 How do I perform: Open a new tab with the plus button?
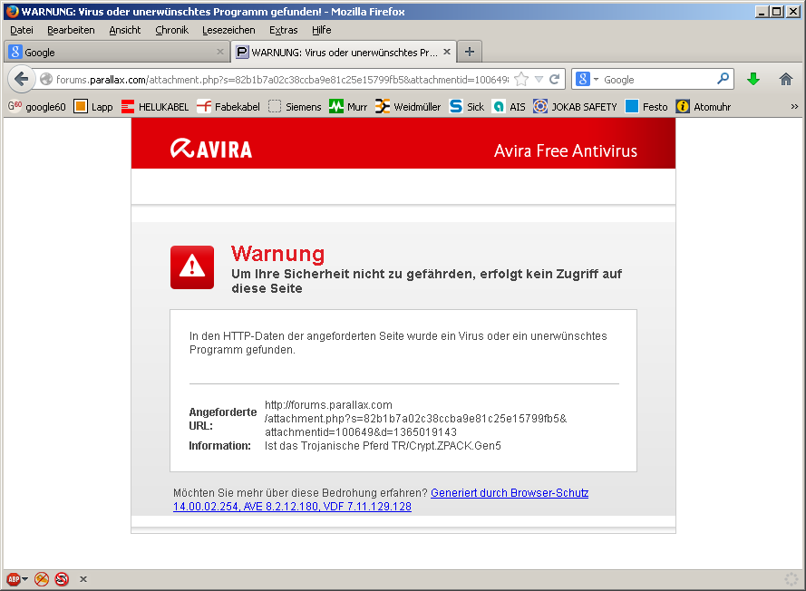coord(470,52)
